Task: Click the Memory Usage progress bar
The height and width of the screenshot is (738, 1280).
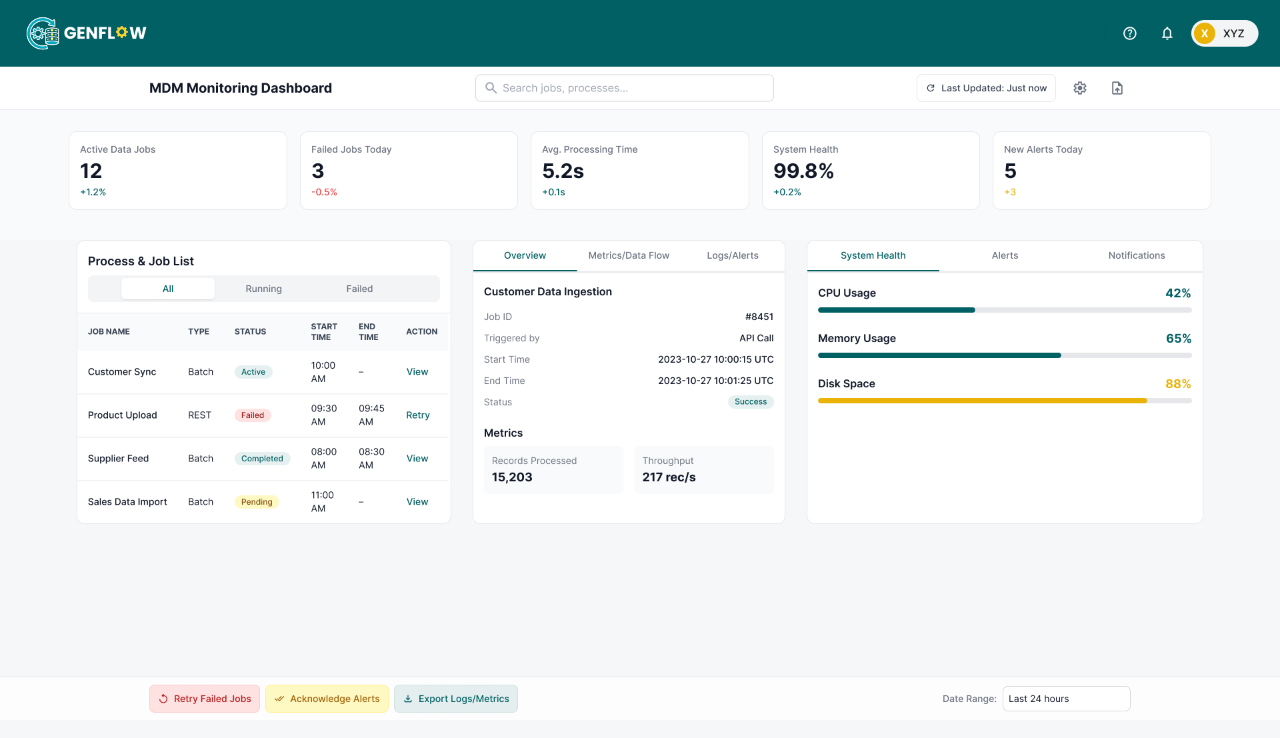Action: (1005, 355)
